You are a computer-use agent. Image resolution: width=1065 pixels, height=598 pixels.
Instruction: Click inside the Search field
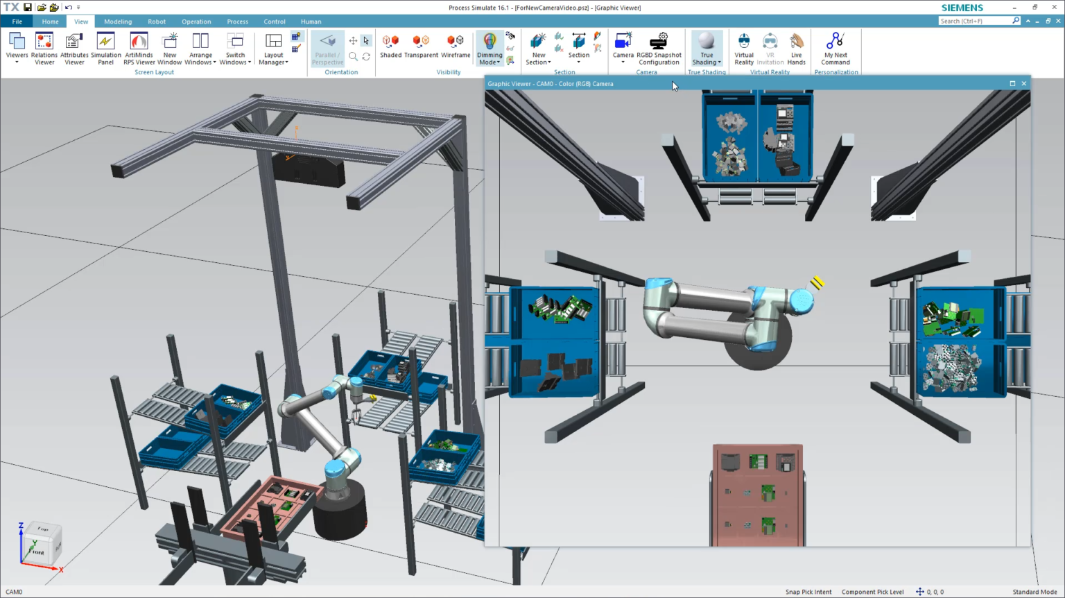[974, 20]
